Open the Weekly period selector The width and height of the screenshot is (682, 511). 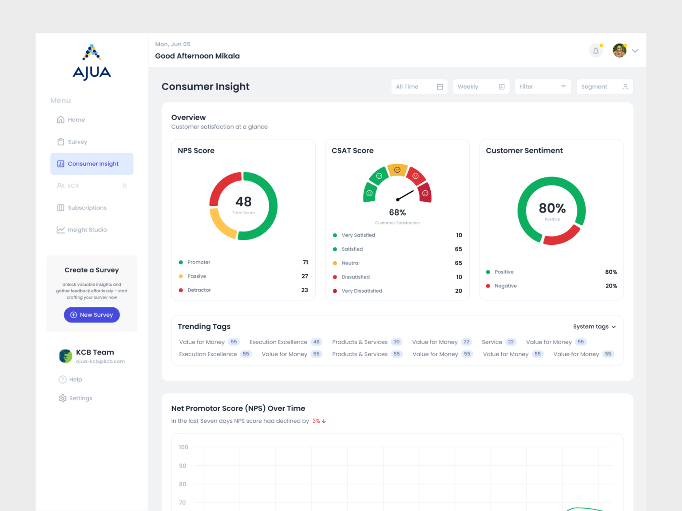tap(481, 87)
